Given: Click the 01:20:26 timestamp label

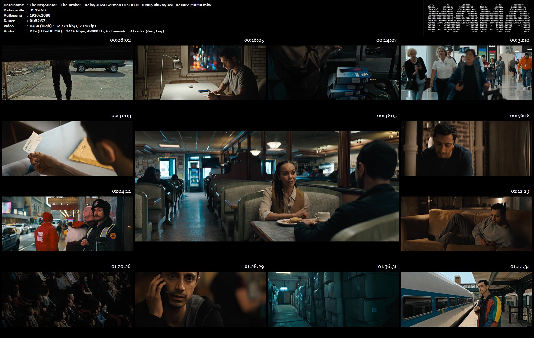Looking at the screenshot, I should coord(121,267).
